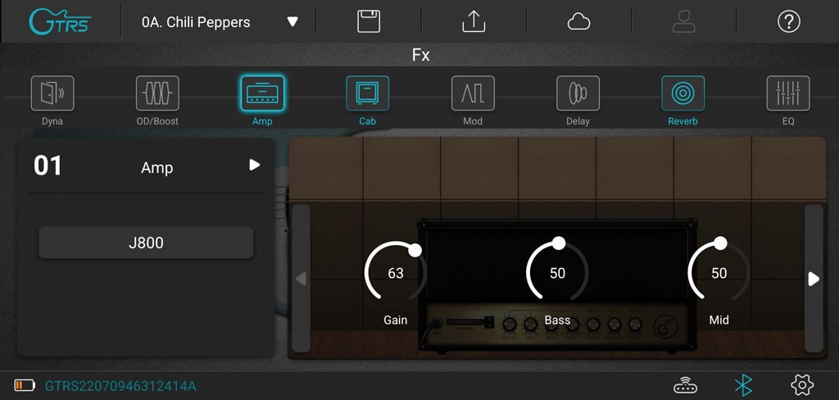Image resolution: width=839 pixels, height=400 pixels.
Task: Open help with the question mark icon
Action: click(x=789, y=22)
